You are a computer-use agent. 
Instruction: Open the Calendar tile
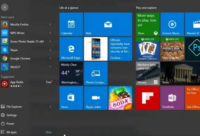point(71,24)
